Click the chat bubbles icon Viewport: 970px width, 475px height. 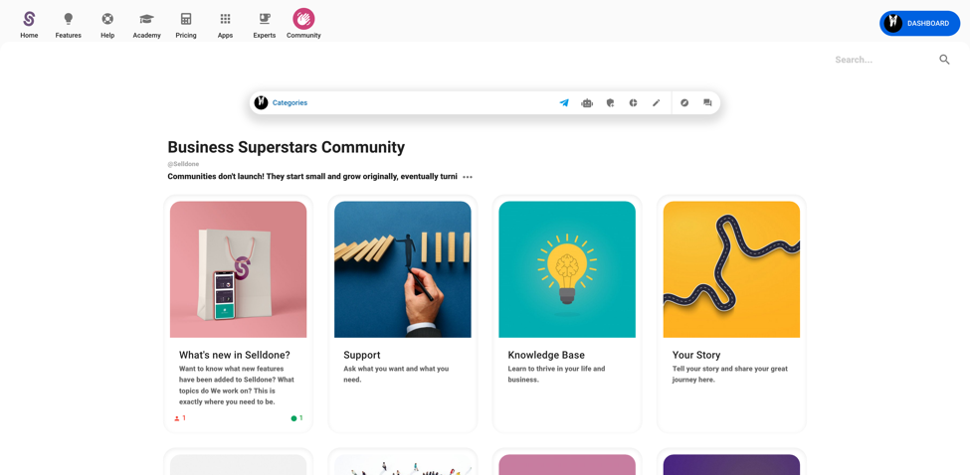pyautogui.click(x=707, y=103)
